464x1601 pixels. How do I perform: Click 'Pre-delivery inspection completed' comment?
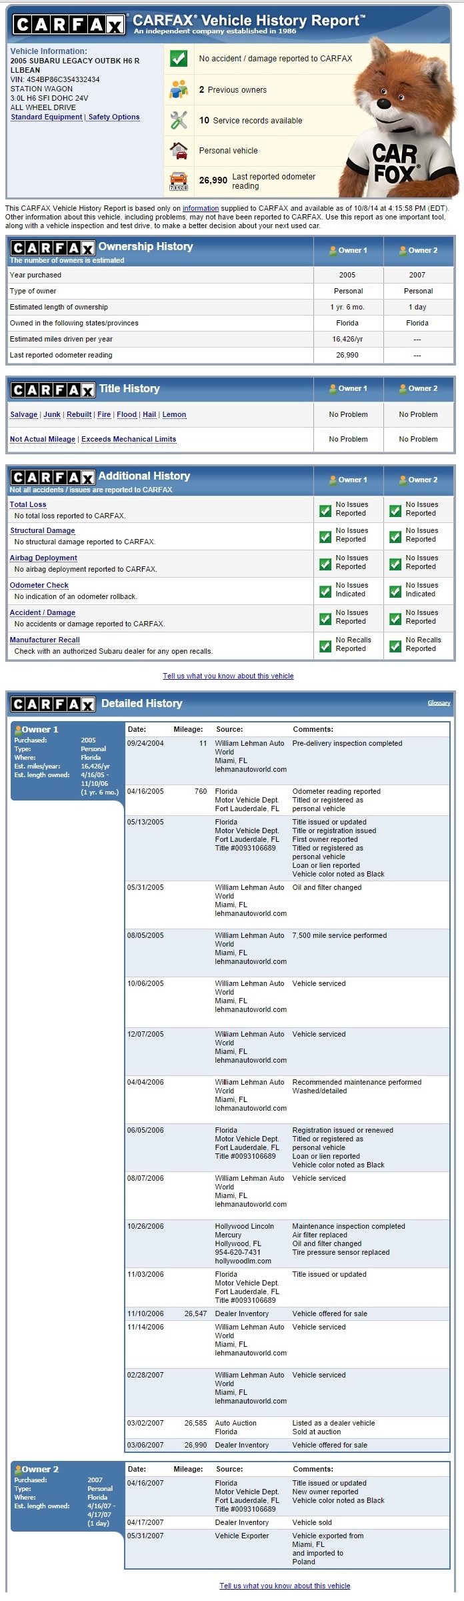point(347,743)
